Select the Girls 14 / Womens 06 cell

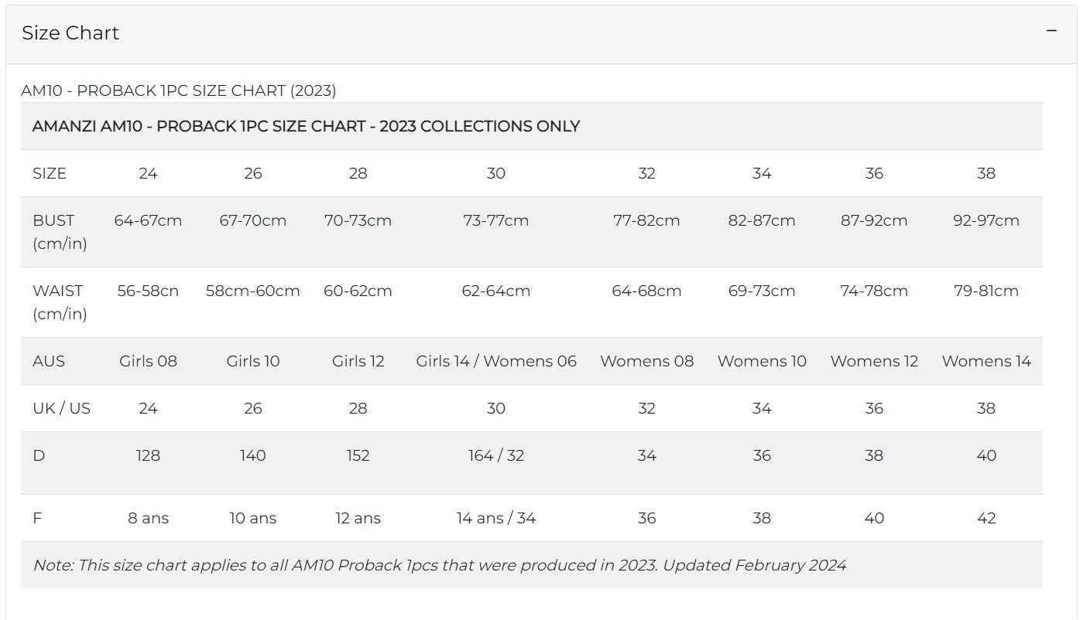click(495, 361)
